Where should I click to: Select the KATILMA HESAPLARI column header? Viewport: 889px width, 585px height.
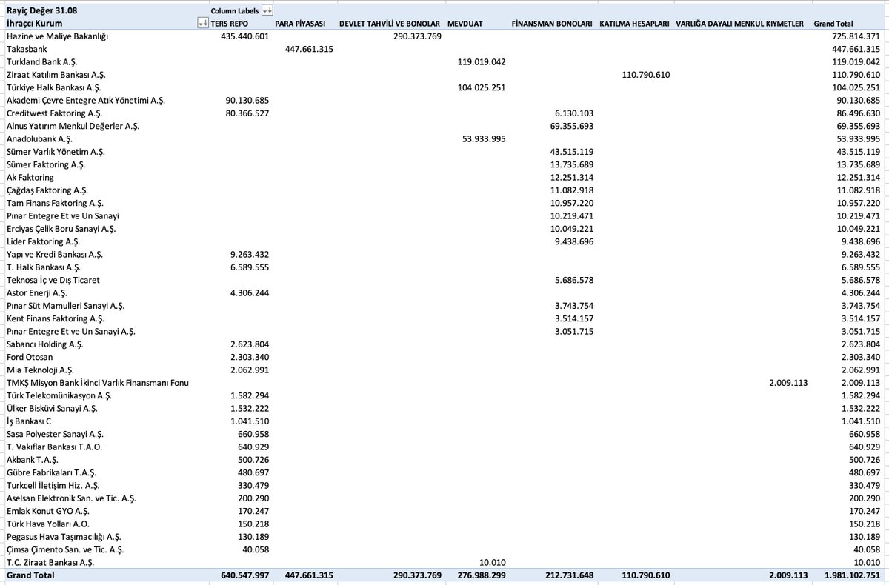(635, 24)
